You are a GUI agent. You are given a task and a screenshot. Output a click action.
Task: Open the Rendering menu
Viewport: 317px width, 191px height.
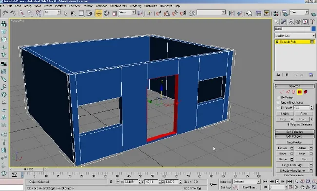[x=136, y=6]
